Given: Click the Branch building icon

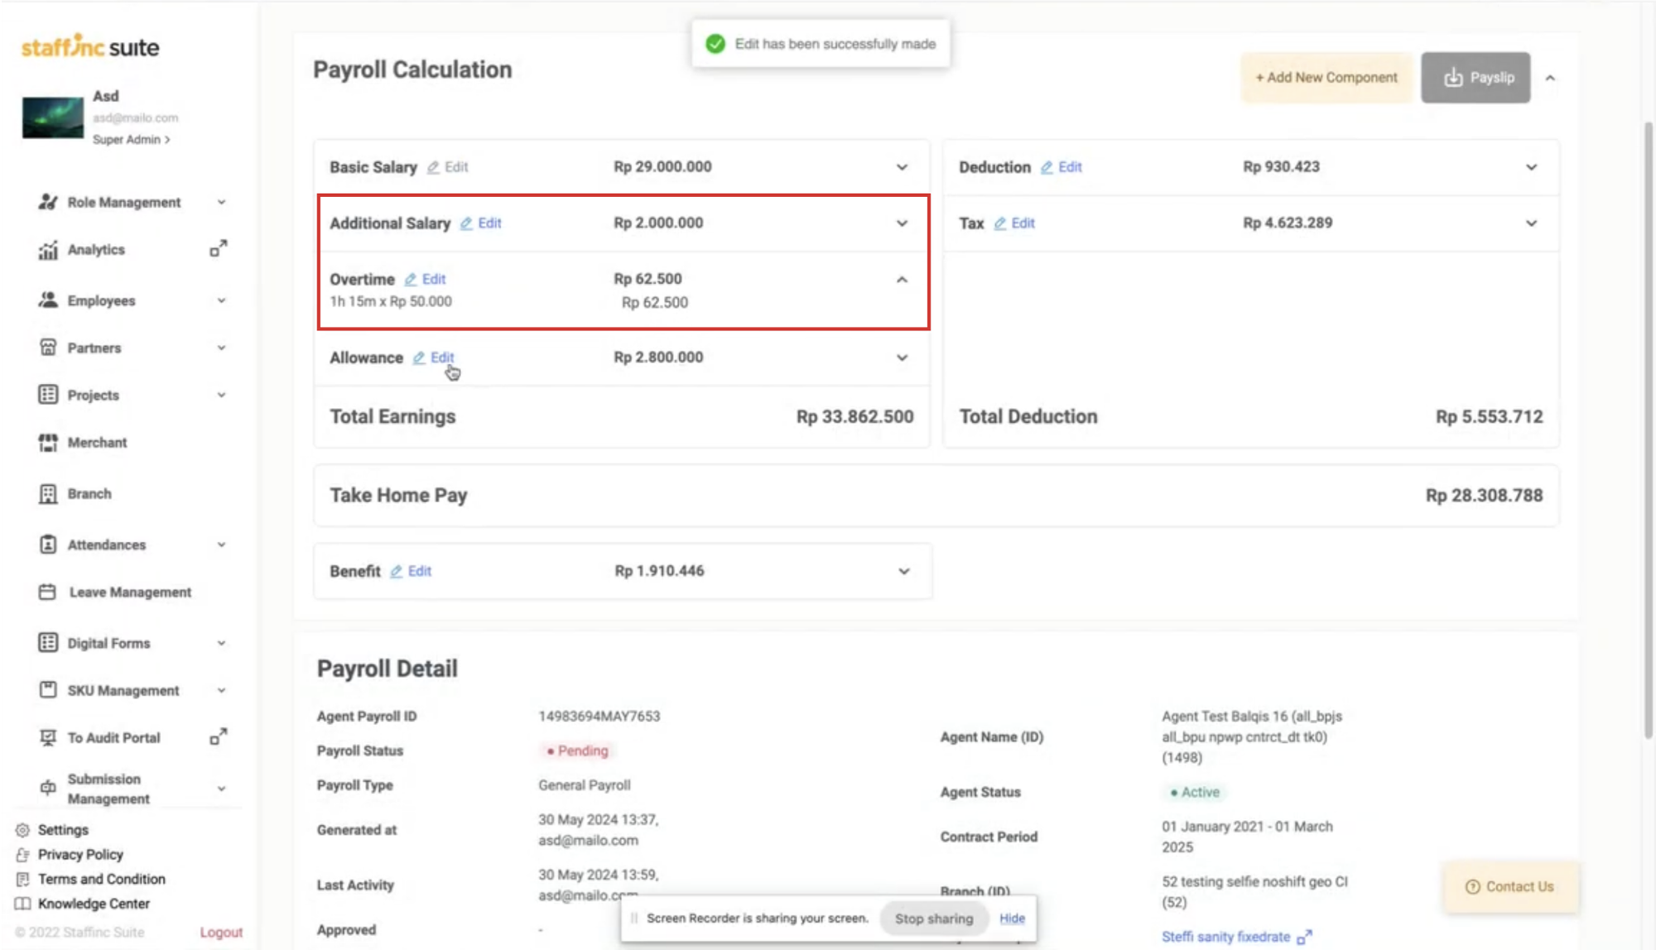Looking at the screenshot, I should [x=48, y=494].
